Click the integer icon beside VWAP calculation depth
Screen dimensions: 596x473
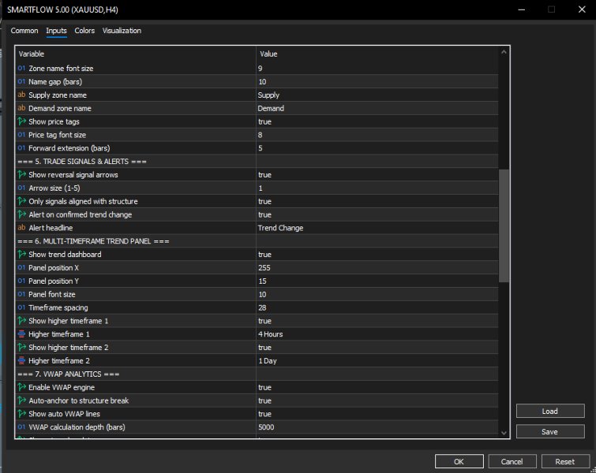[21, 427]
